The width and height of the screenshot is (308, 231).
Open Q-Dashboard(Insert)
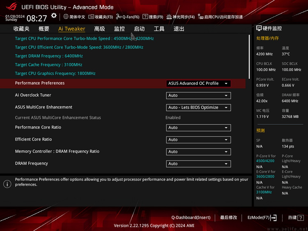[191, 217]
